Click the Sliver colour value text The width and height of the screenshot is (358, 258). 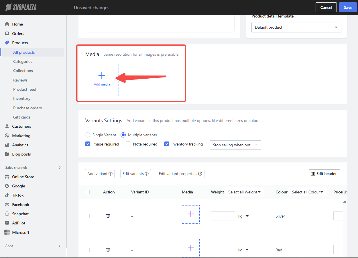point(280,216)
